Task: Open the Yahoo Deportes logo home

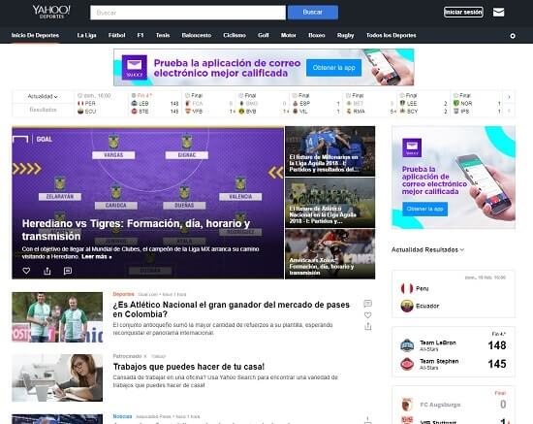Action: point(51,12)
